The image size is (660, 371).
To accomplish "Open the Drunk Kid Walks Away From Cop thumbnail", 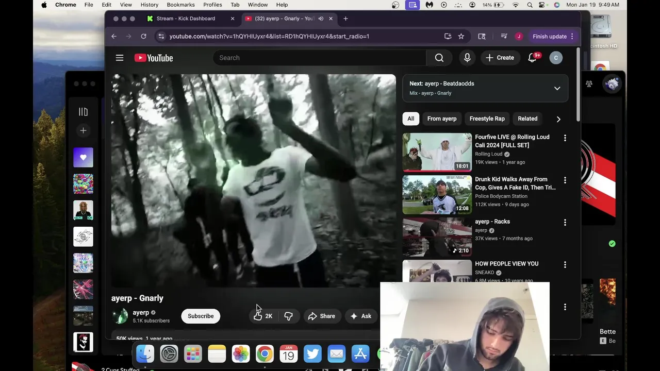I will (437, 194).
